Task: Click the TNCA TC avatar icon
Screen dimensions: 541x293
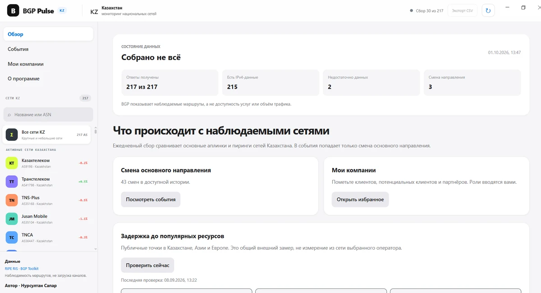Action: point(12,237)
